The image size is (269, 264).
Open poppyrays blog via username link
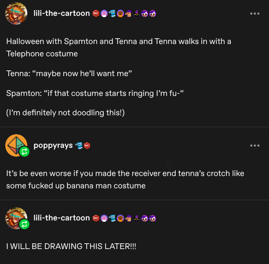[53, 146]
